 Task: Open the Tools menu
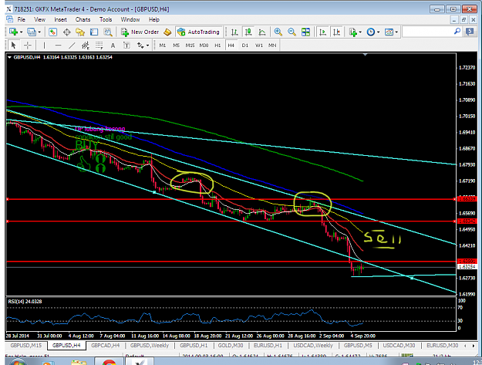click(106, 20)
